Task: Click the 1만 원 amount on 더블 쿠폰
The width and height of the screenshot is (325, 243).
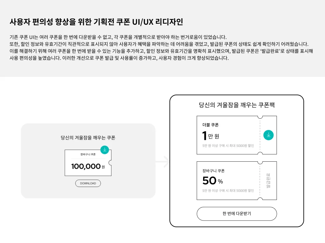Action: [x=211, y=136]
